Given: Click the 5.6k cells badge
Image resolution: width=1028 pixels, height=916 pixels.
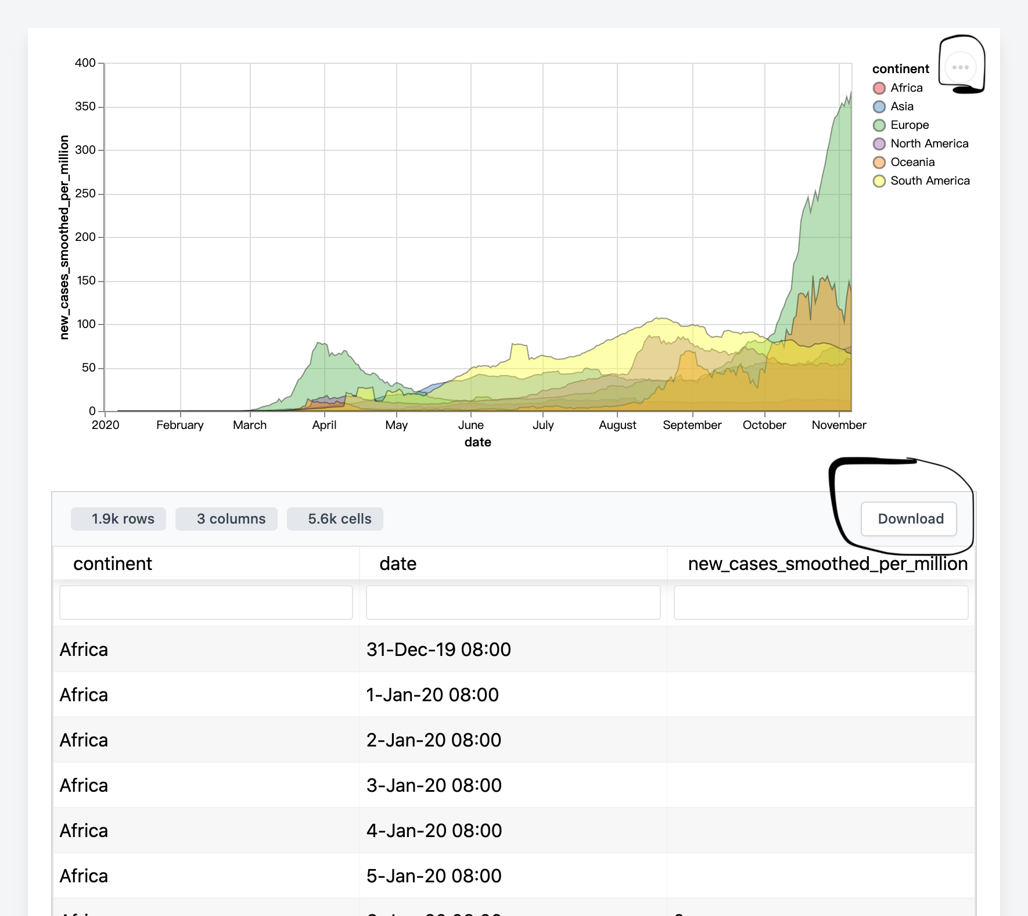Looking at the screenshot, I should click(335, 519).
